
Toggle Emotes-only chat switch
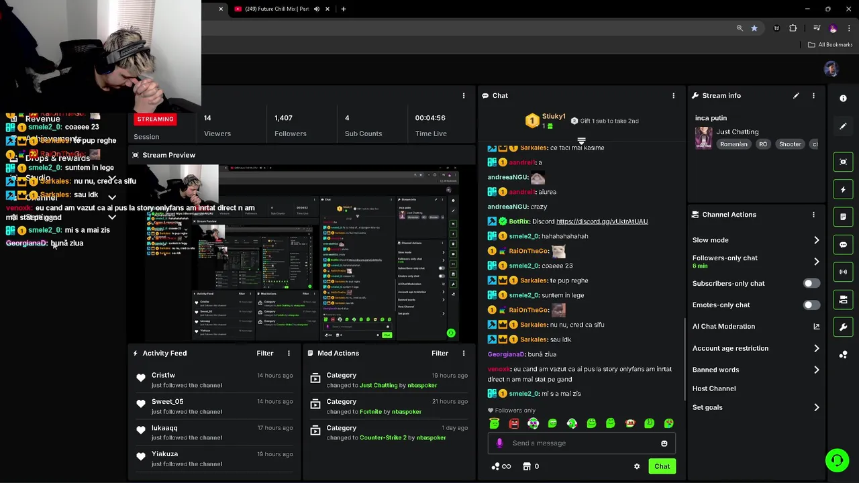tap(811, 305)
